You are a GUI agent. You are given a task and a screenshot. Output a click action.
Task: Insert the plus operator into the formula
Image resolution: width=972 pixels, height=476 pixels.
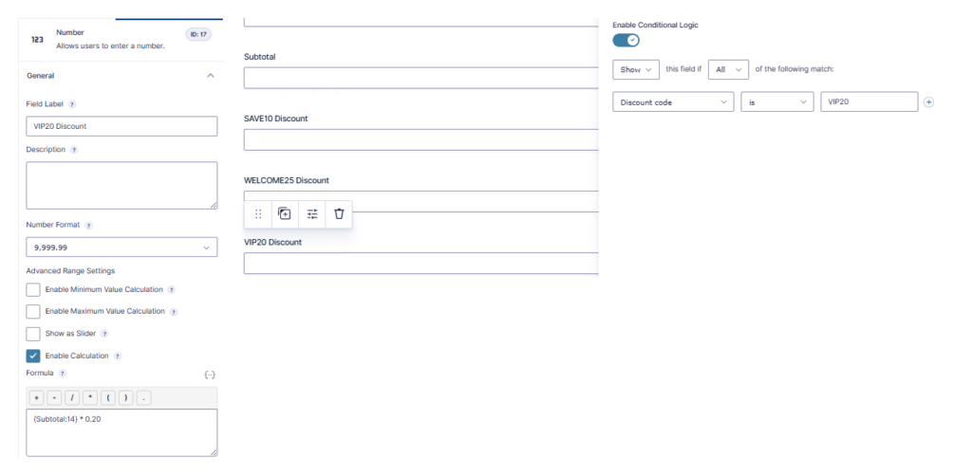(36, 398)
